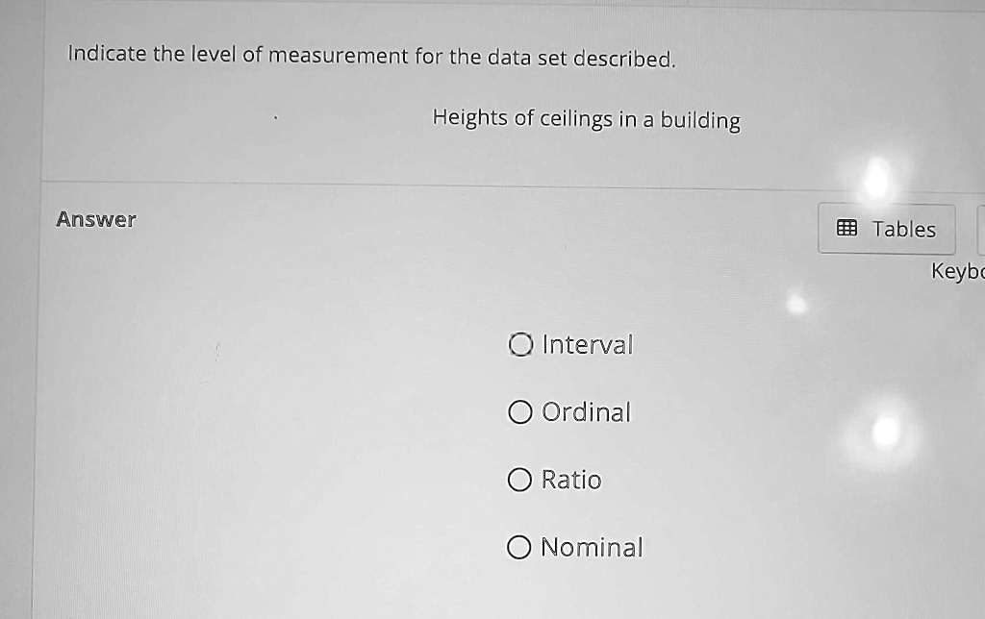Select the Ordinal radio button

(520, 411)
